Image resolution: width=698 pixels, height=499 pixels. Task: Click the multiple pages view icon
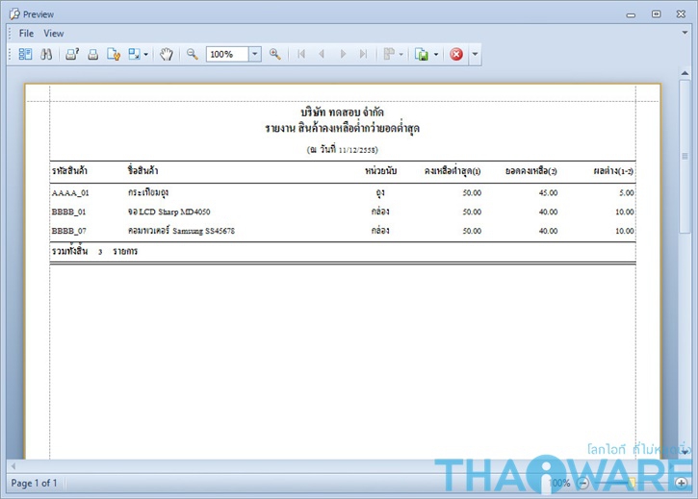pyautogui.click(x=389, y=54)
